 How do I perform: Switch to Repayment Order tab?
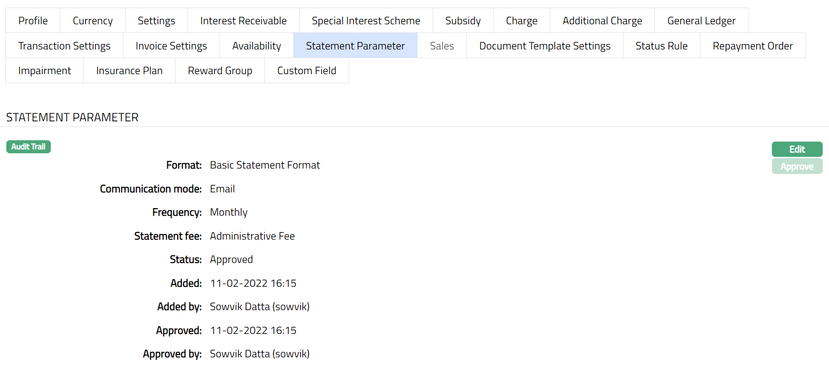coord(753,46)
